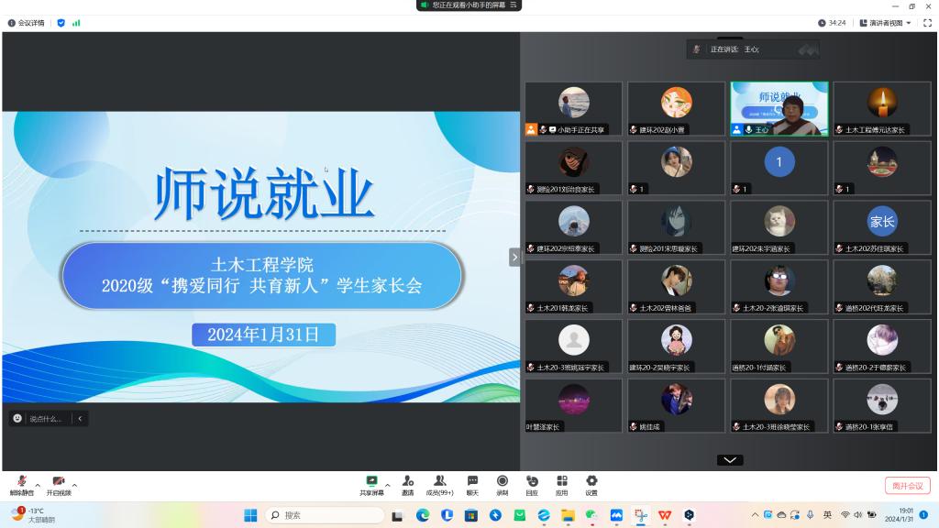Click 离开会议 to leave meeting
The width and height of the screenshot is (939, 528).
[x=907, y=486]
